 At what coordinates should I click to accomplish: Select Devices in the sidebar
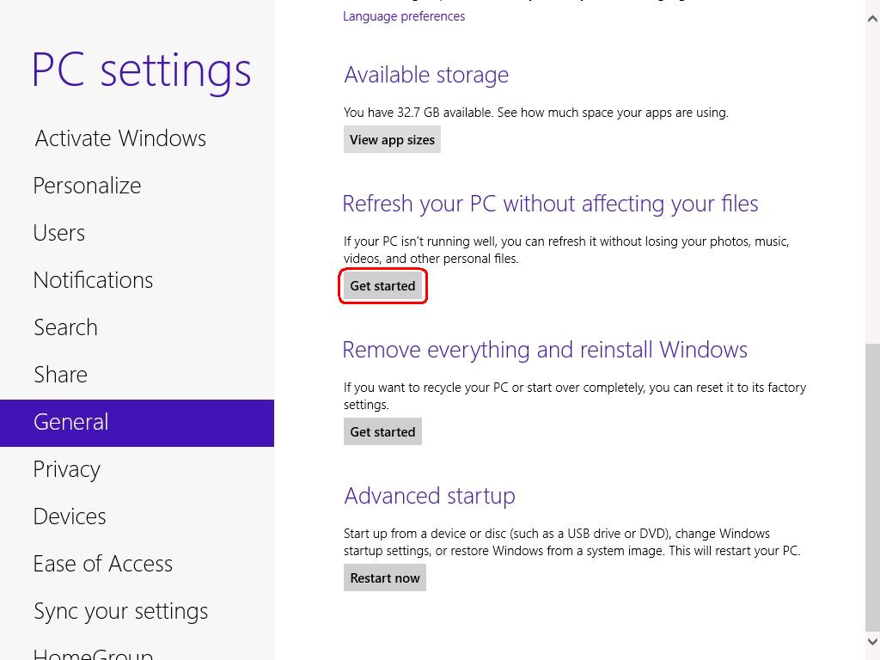click(70, 516)
